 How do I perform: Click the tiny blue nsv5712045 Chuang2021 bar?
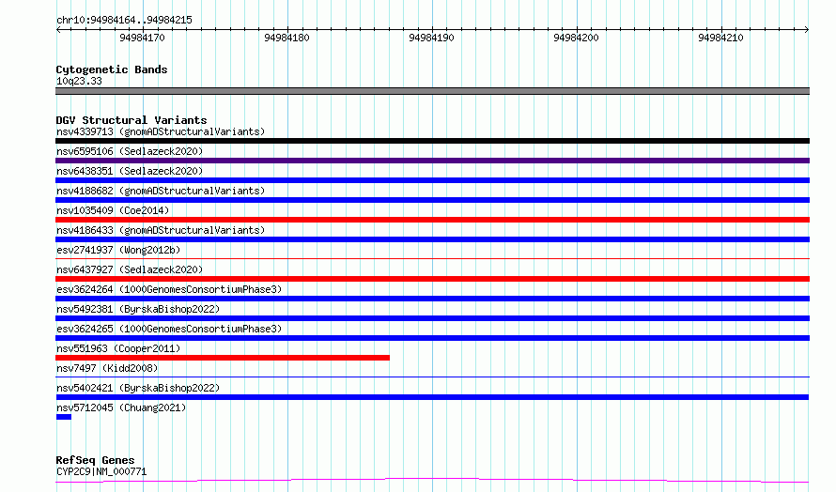64,417
